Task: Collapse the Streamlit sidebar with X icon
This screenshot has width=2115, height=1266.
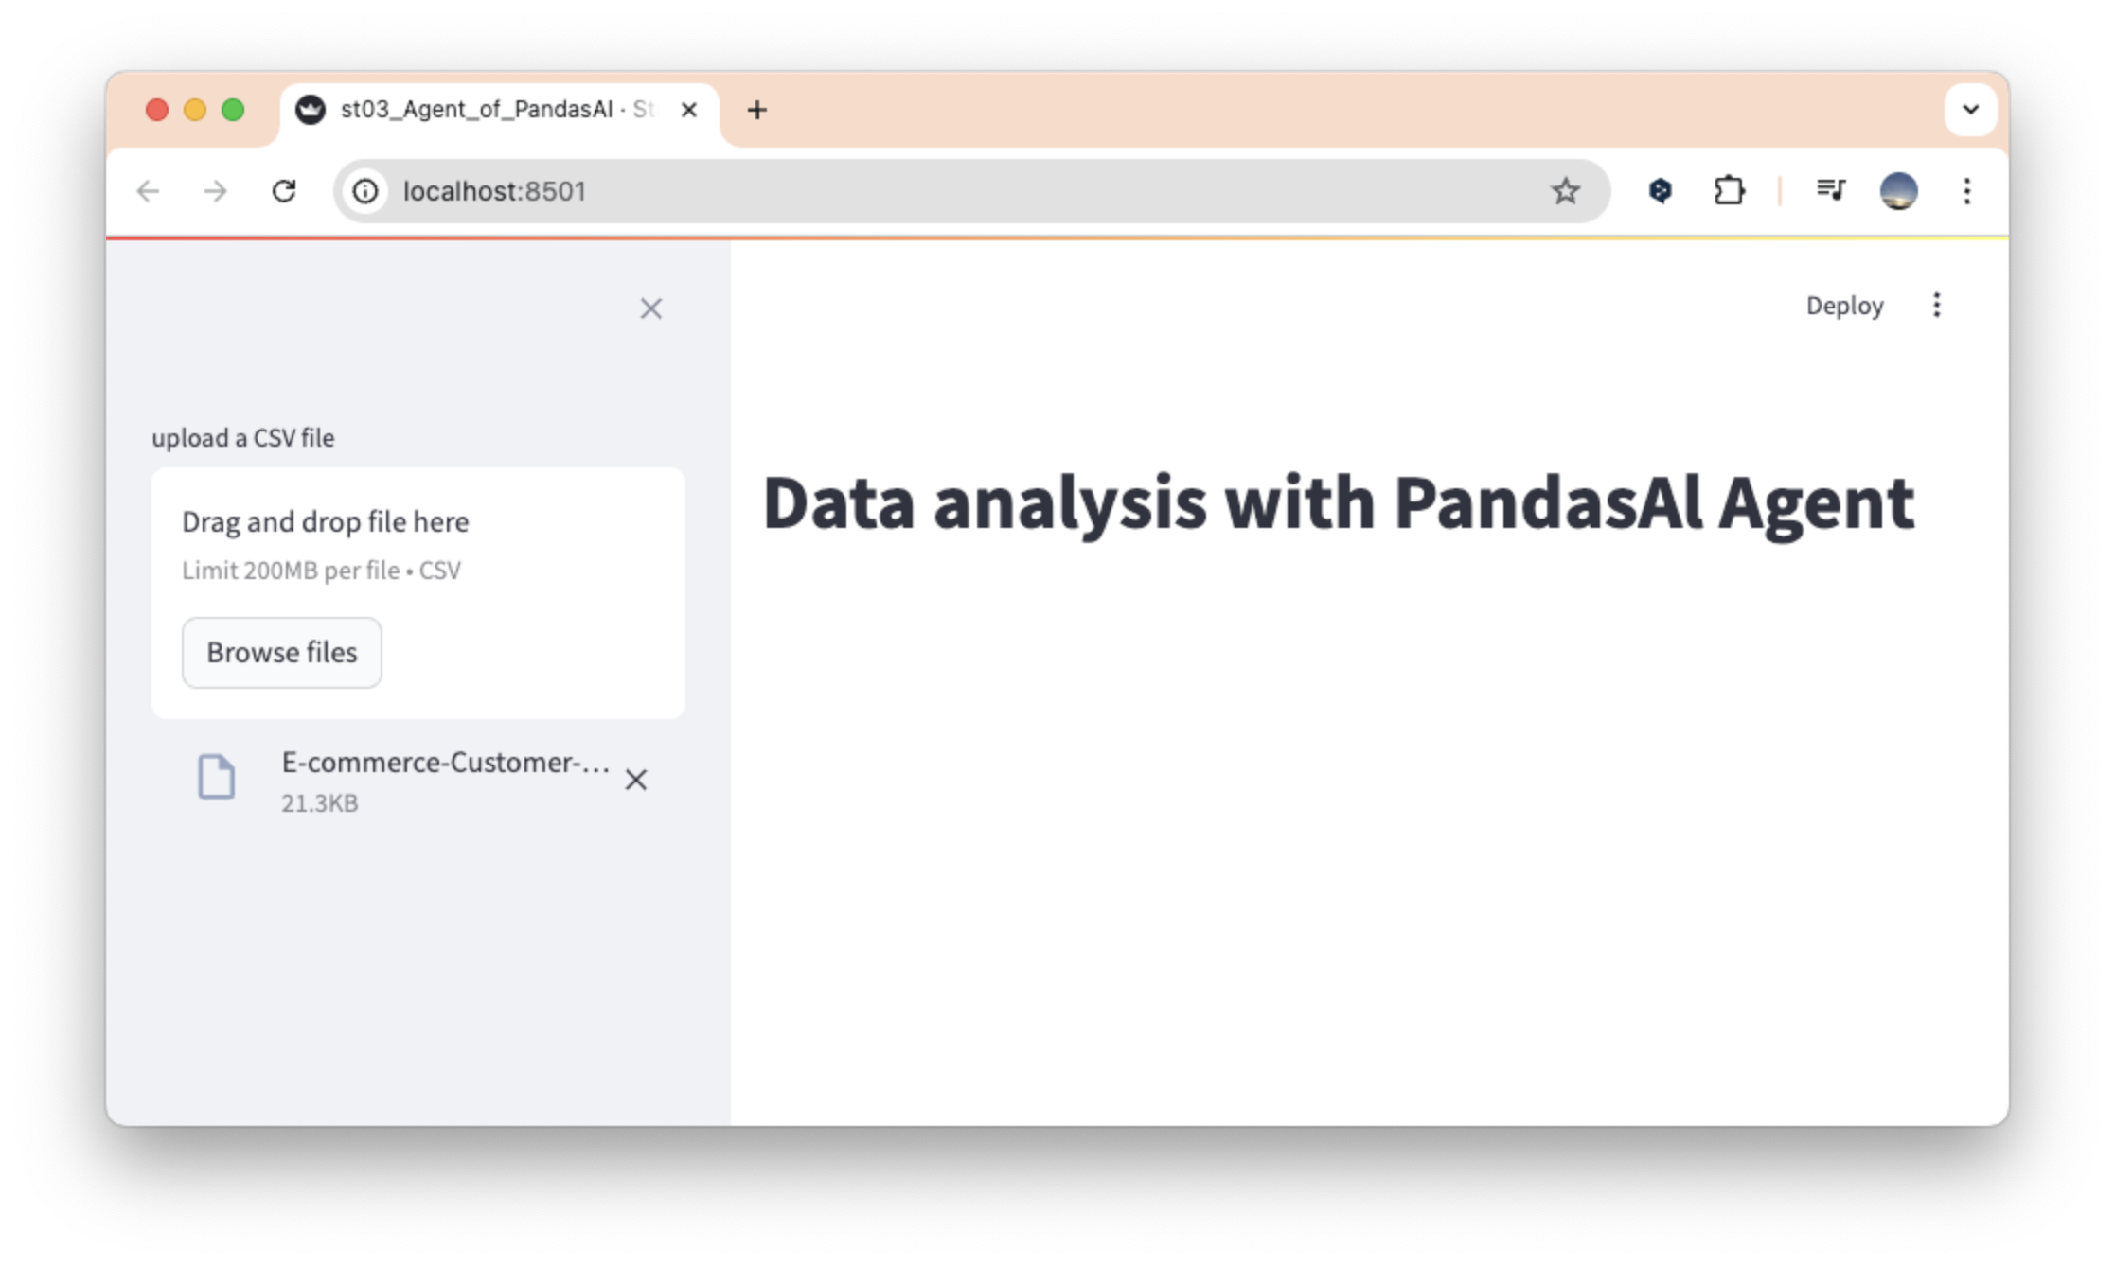Action: point(650,308)
